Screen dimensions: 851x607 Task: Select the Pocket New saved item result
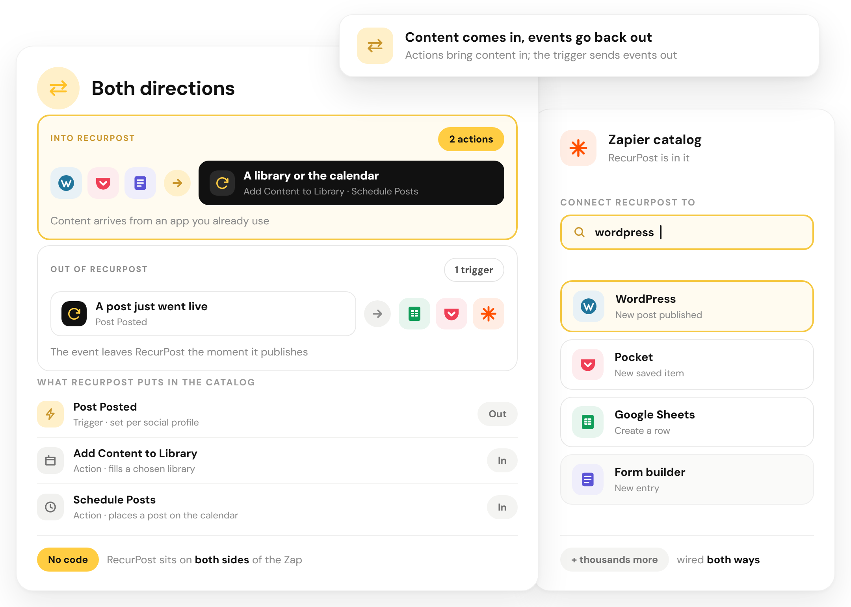(x=687, y=365)
